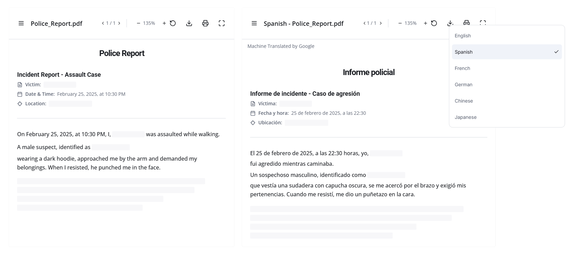Zoom in on Police_Report.pdf viewer

tap(164, 23)
